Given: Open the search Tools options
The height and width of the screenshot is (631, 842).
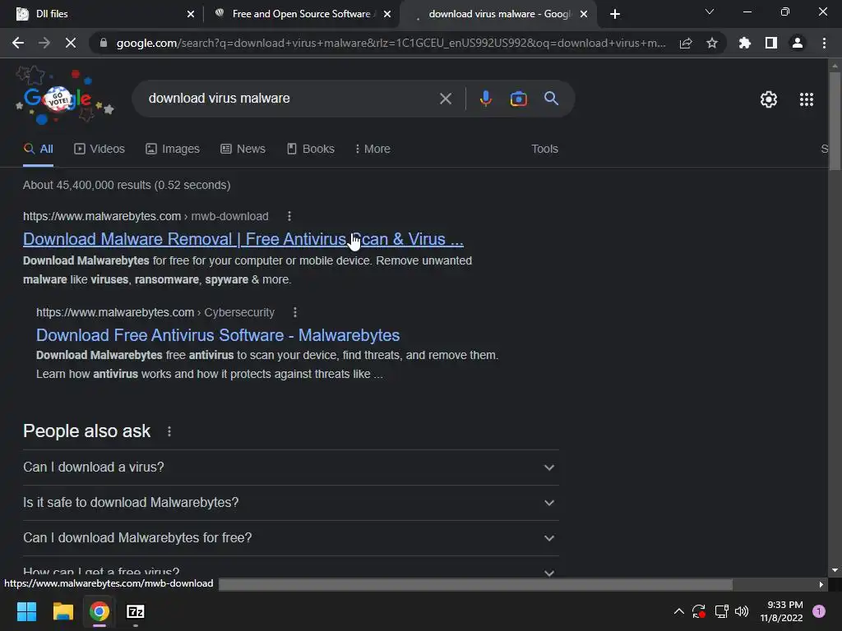Looking at the screenshot, I should [544, 150].
